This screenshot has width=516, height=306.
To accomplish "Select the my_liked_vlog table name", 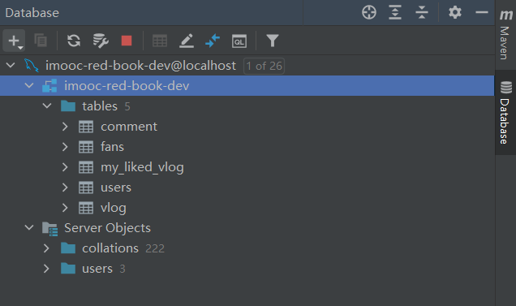I will 142,167.
